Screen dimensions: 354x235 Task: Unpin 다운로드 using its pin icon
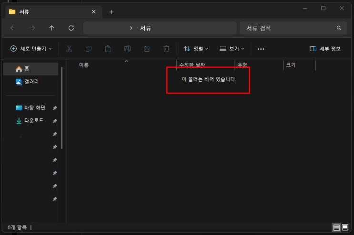[x=55, y=121]
